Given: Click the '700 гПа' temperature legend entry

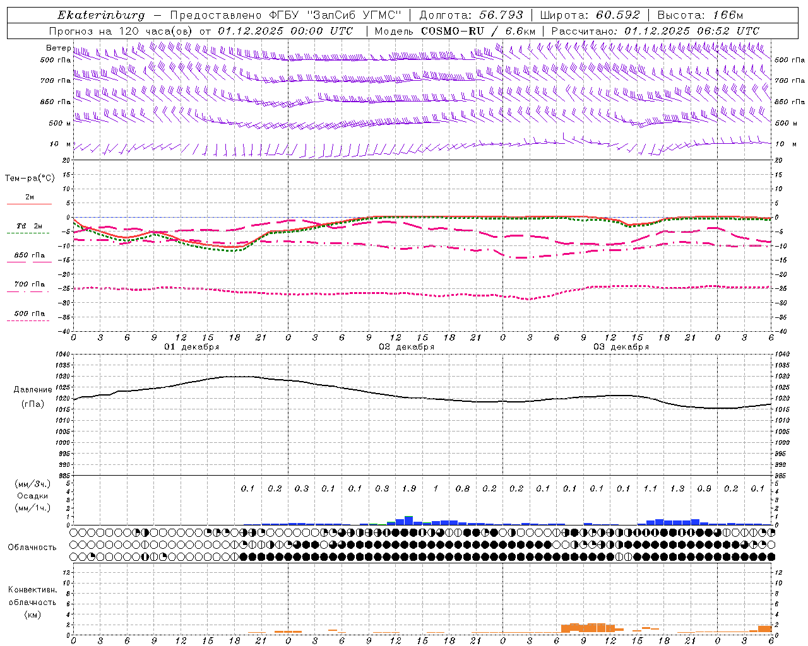Looking at the screenshot, I should (29, 285).
